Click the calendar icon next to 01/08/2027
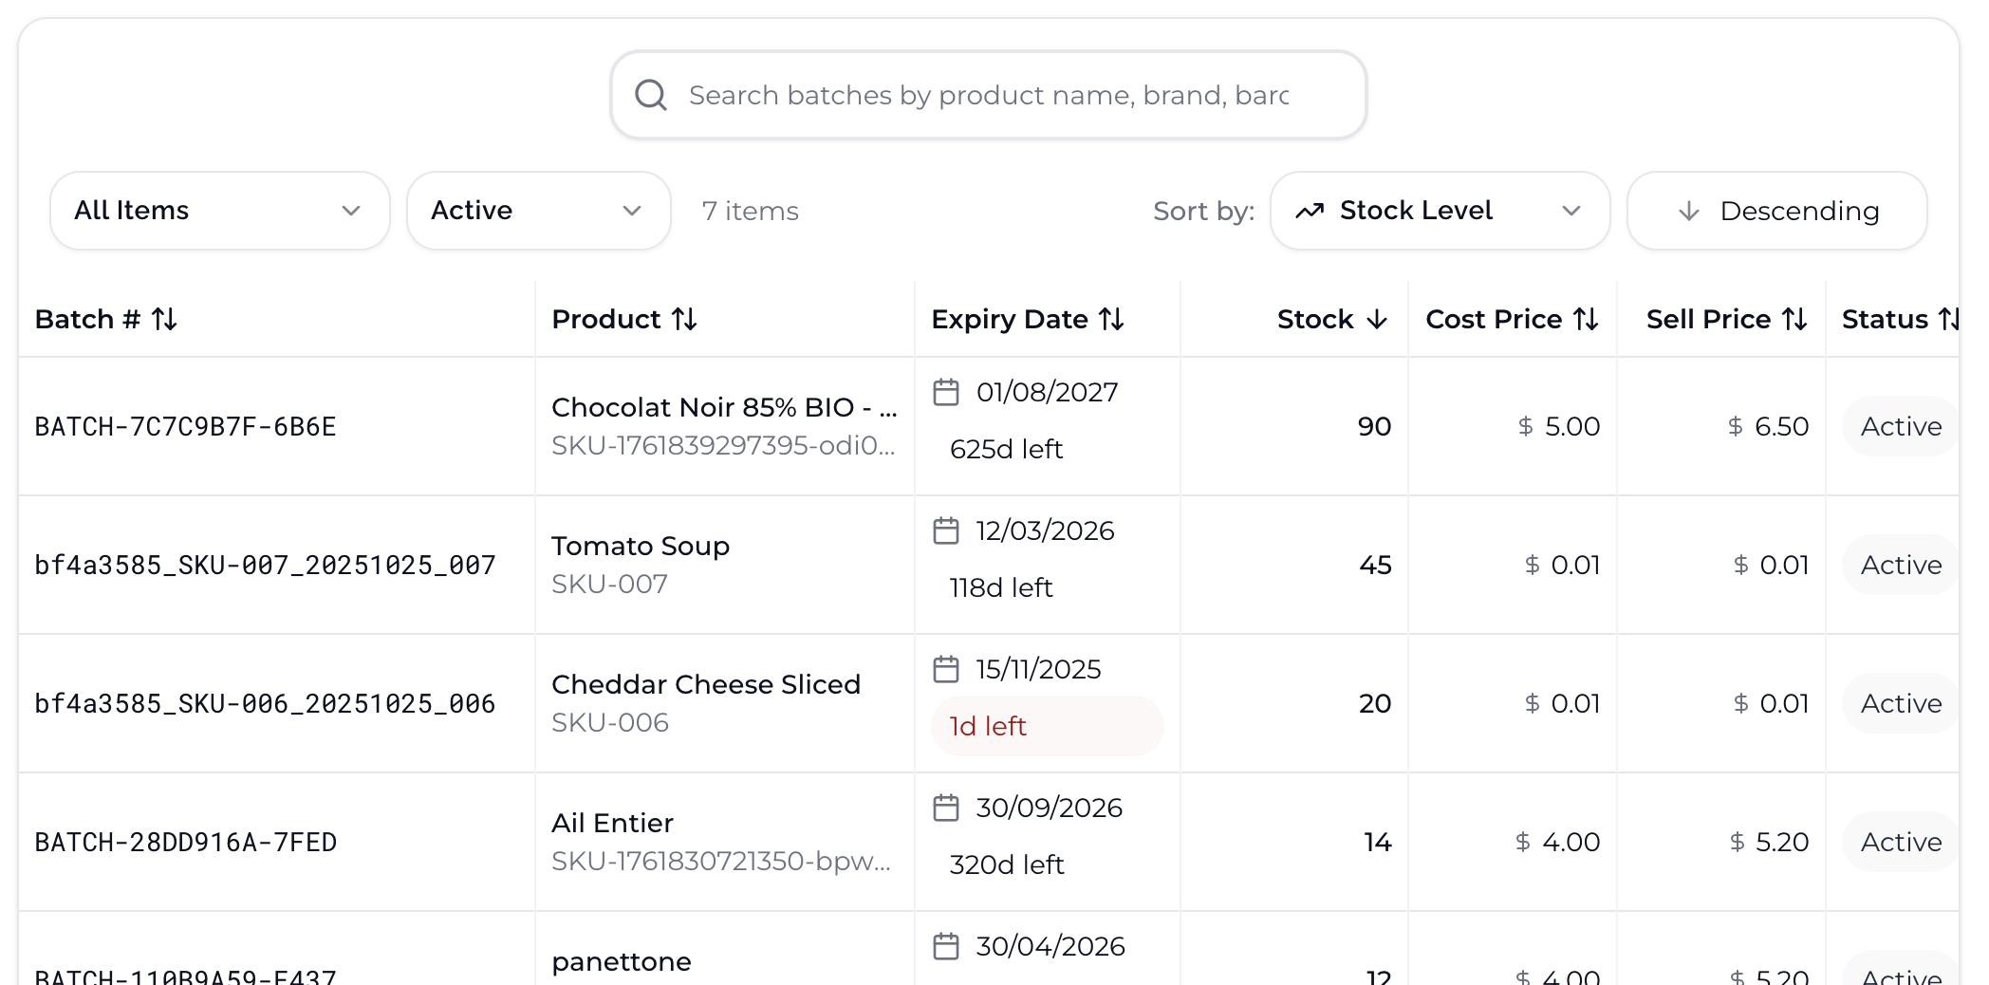This screenshot has height=985, width=1989. point(946,391)
